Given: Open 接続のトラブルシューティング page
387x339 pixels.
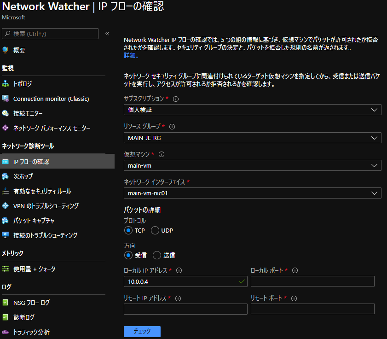Looking at the screenshot, I should [46, 235].
